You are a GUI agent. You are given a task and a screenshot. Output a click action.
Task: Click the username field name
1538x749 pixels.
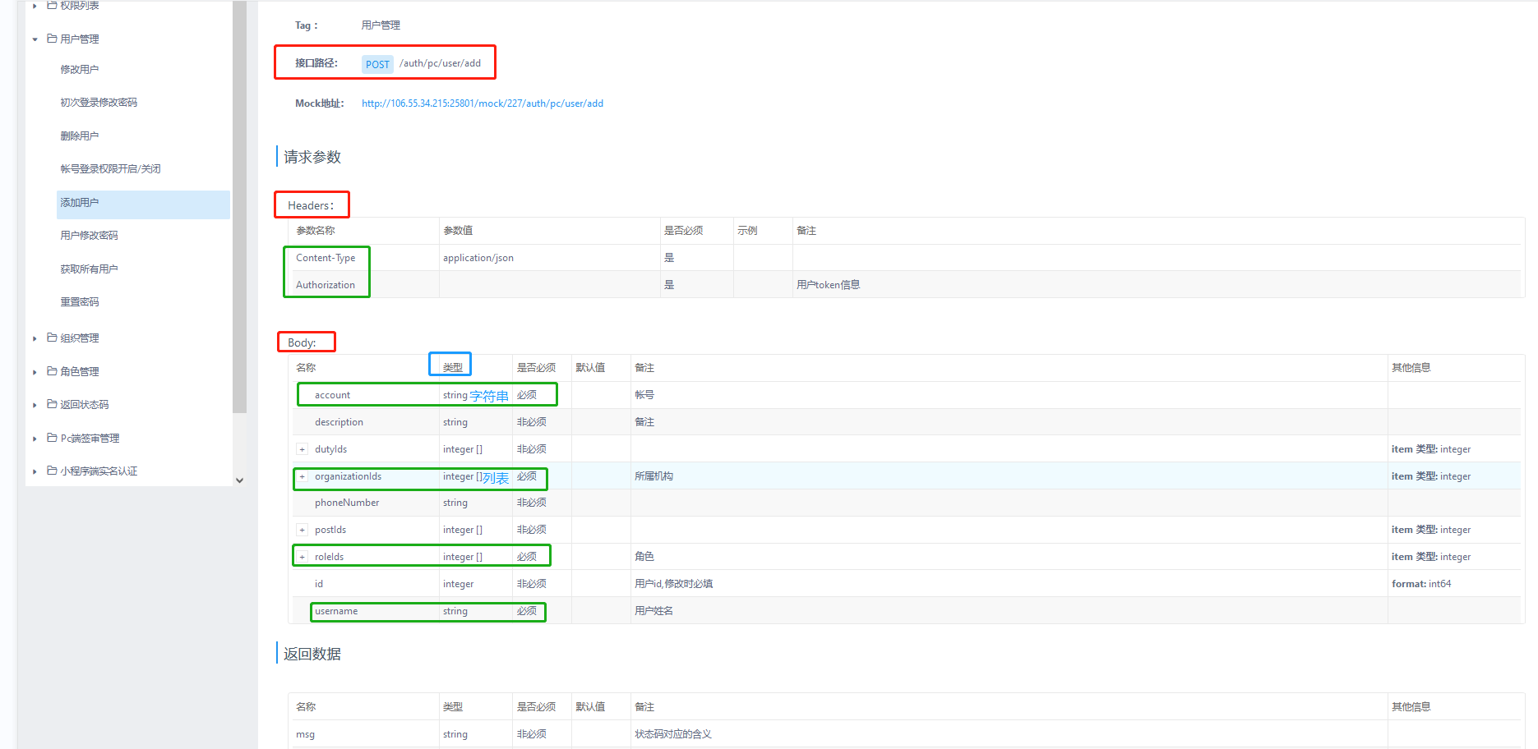(x=336, y=611)
